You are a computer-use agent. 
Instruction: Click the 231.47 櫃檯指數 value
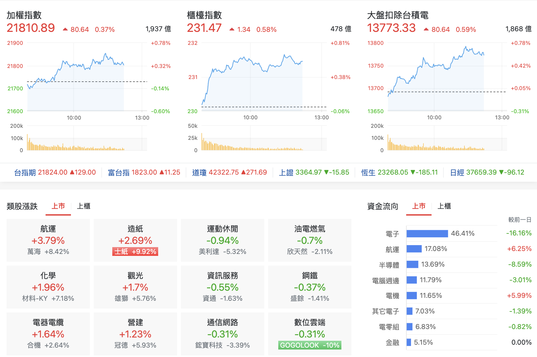(204, 28)
